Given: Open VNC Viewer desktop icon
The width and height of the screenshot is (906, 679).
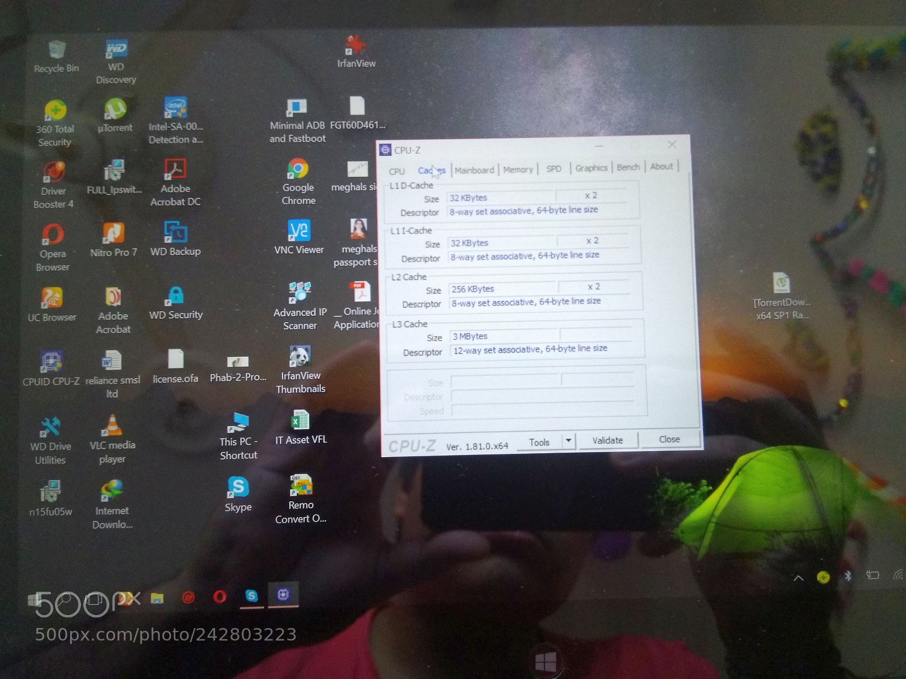Looking at the screenshot, I should 299,237.
